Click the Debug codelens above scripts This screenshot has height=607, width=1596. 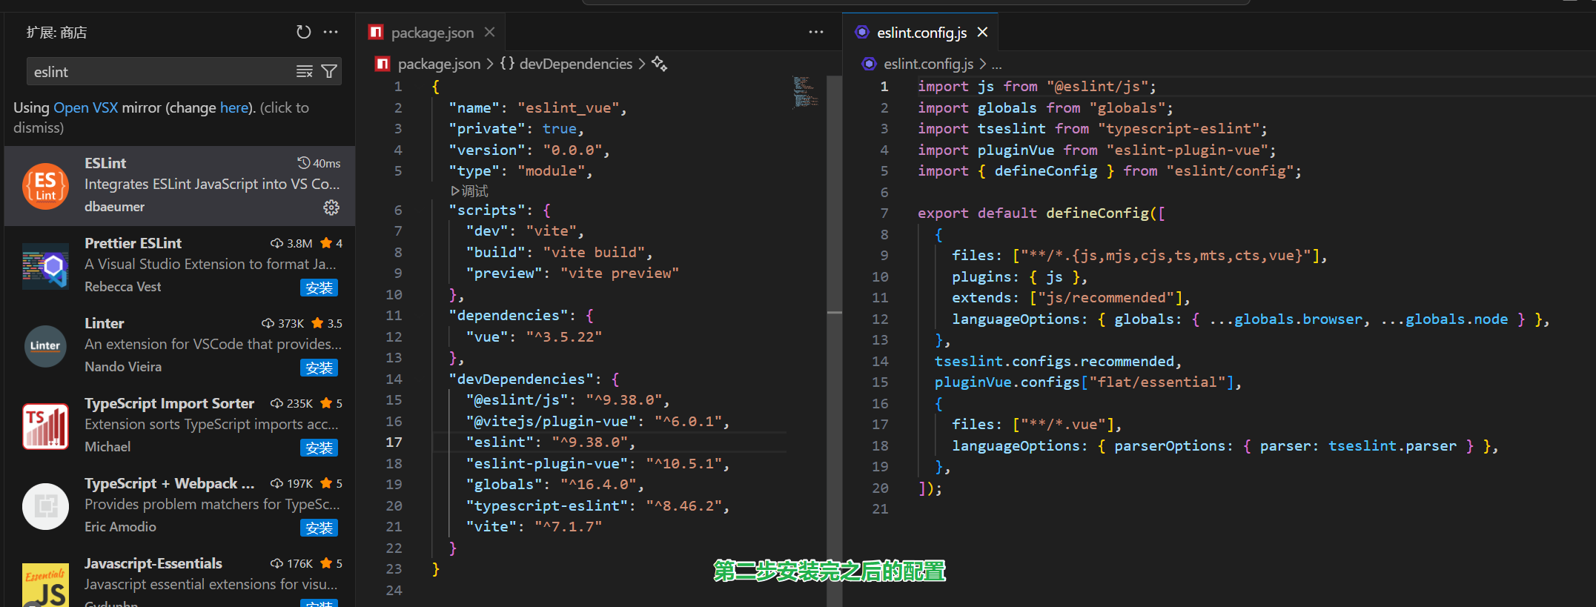click(x=470, y=191)
